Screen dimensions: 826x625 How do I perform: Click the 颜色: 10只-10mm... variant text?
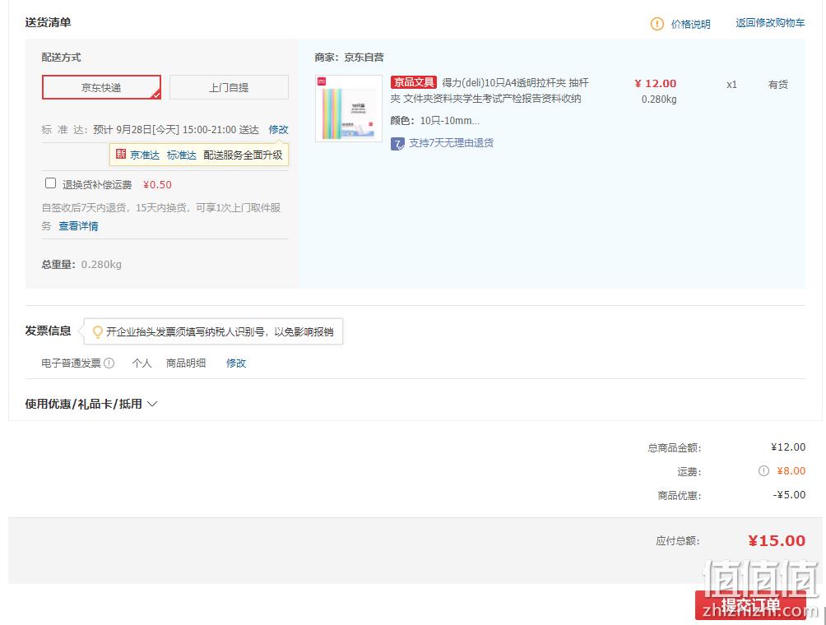click(435, 121)
